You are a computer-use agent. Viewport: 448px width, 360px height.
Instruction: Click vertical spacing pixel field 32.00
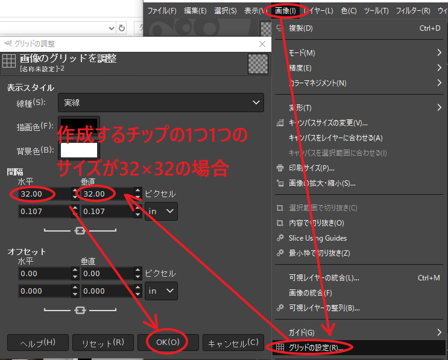click(x=107, y=194)
